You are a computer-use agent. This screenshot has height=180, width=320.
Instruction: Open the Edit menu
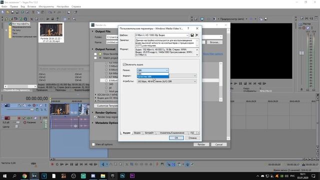click(x=14, y=6)
